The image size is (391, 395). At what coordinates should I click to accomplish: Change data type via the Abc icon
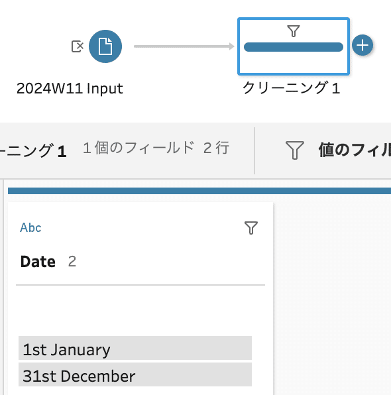pyautogui.click(x=30, y=228)
